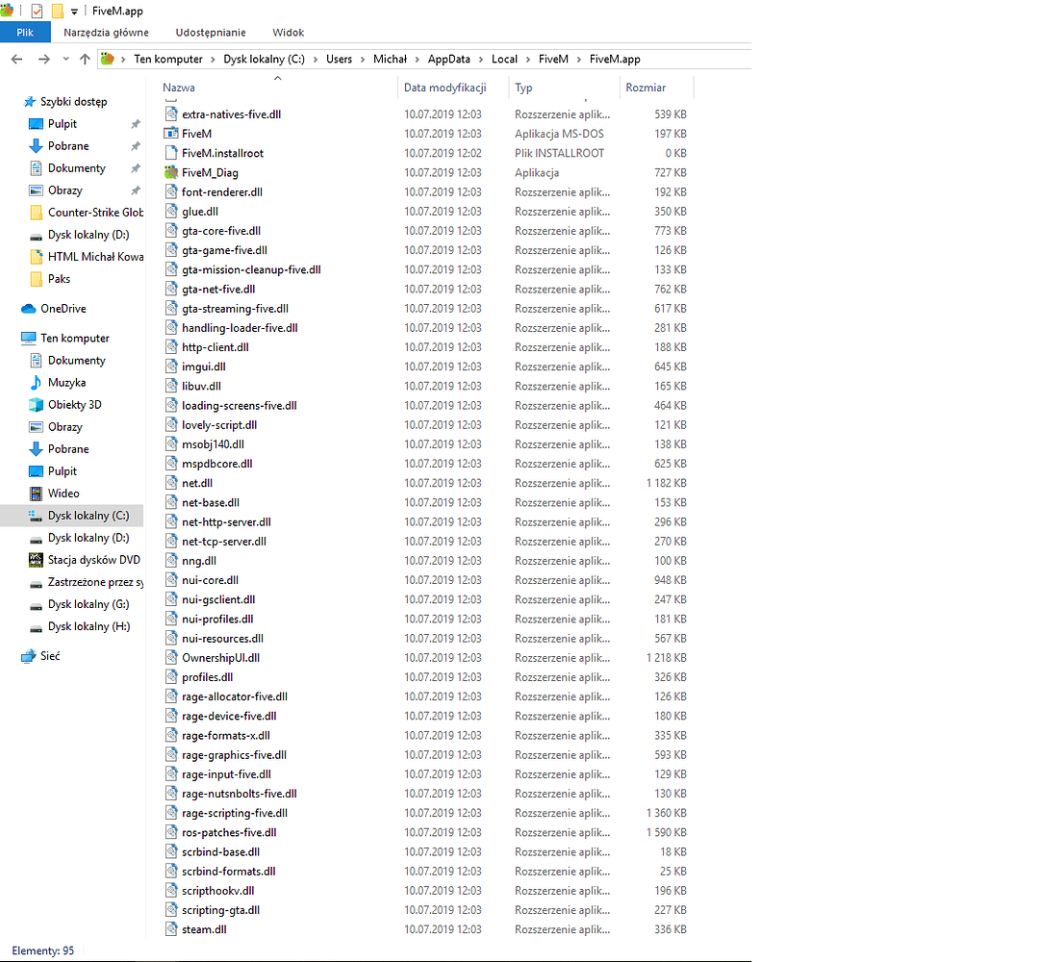Click the properties checkmark icon in title bar
The image size is (1064, 962).
(37, 11)
